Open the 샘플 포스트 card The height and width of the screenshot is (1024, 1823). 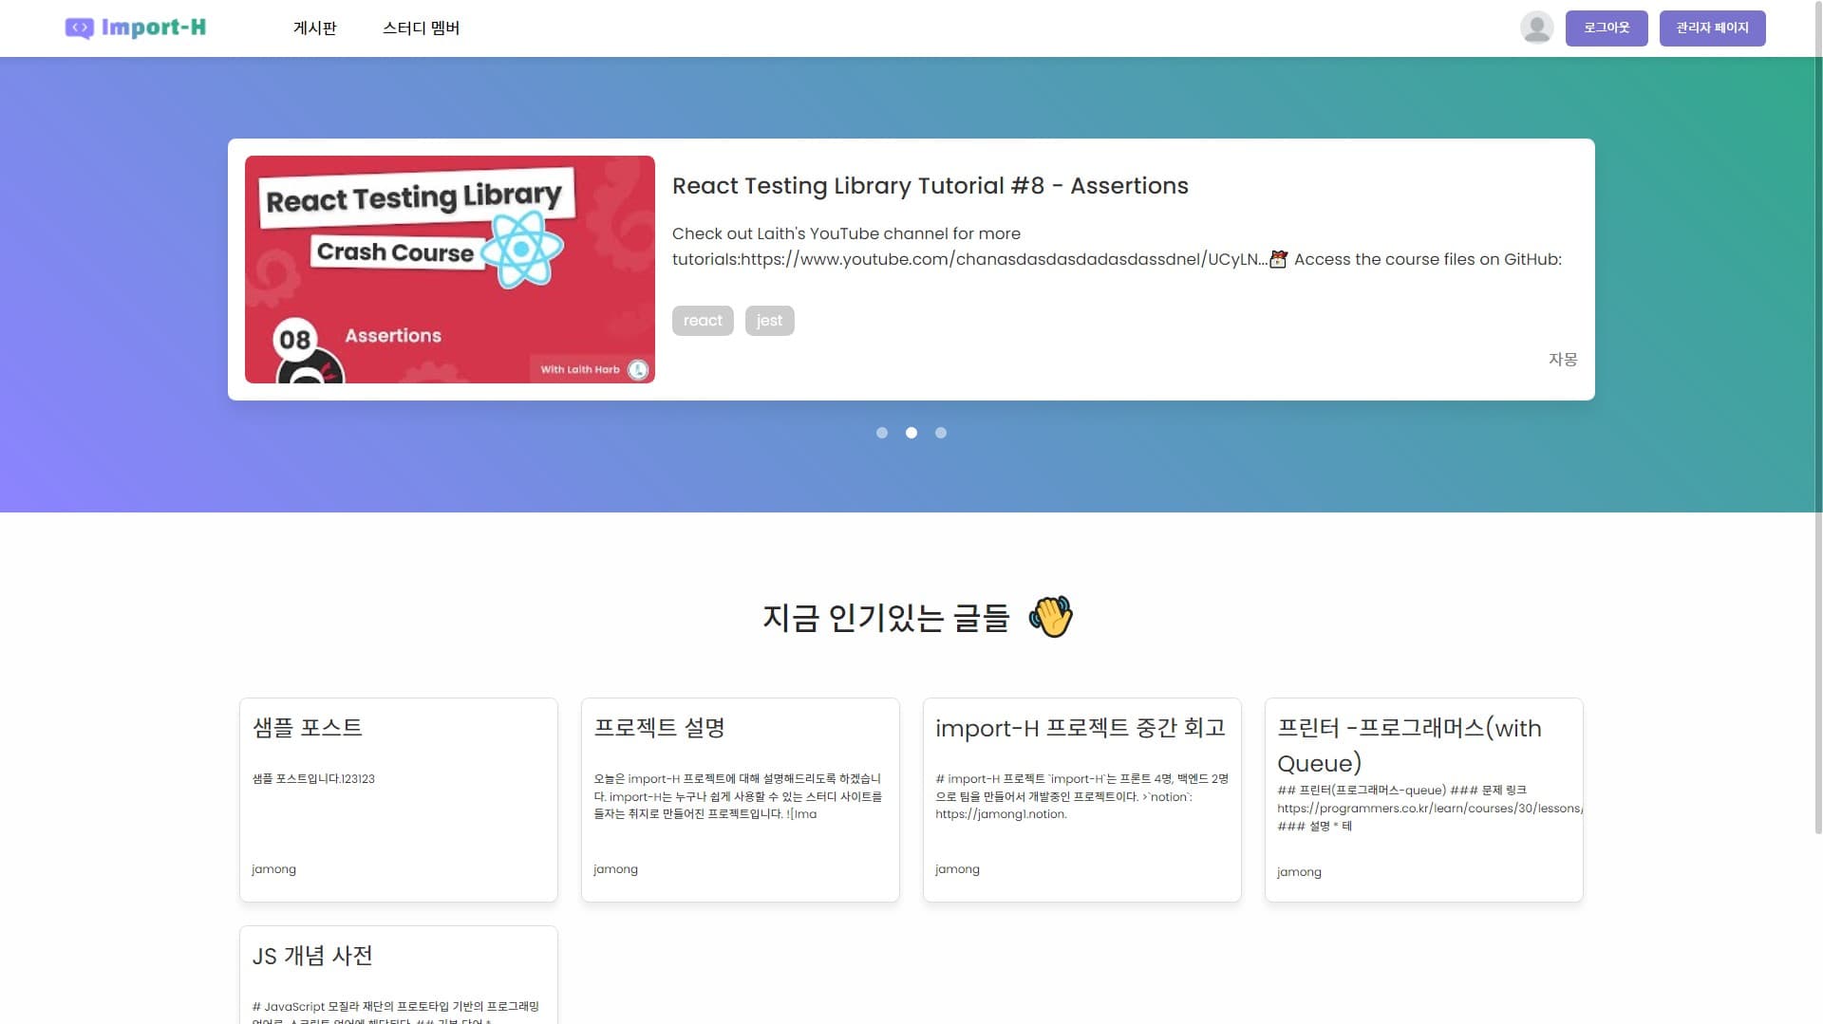398,799
